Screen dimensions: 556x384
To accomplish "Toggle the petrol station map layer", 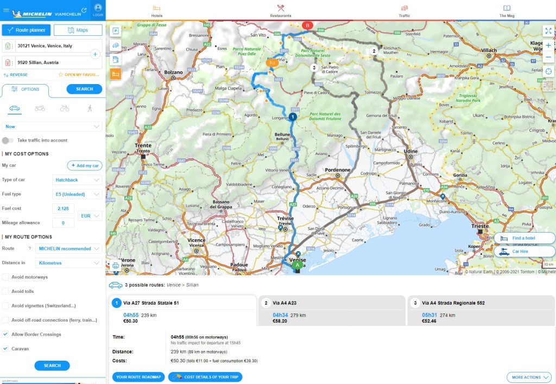I will 115,60.
